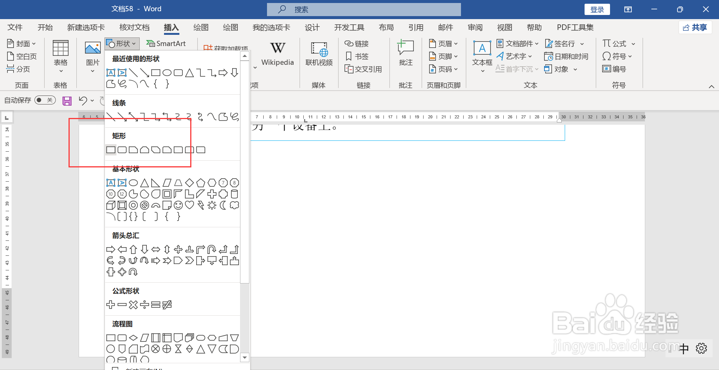The image size is (719, 370).
Task: Expand the 形状 dropdown
Action: [122, 44]
